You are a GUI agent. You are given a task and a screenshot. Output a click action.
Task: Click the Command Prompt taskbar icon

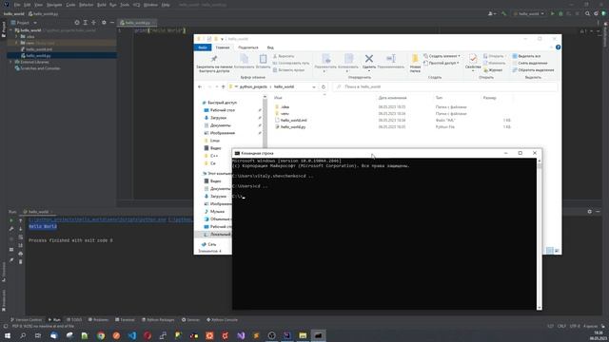coord(318,335)
